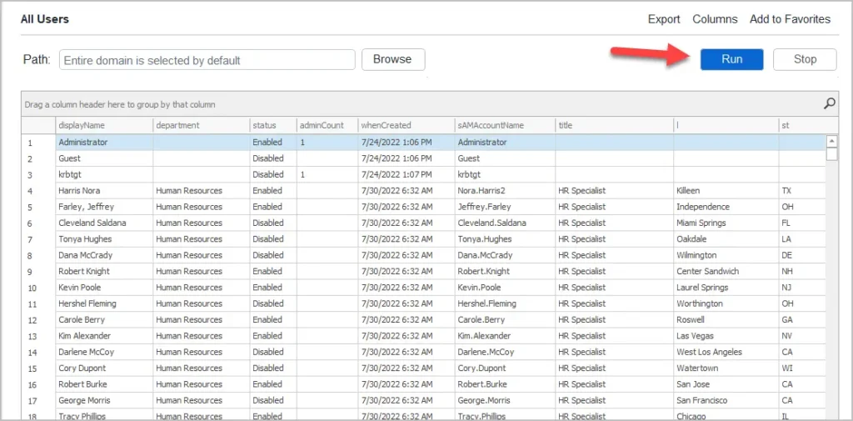Click the Guest row's Disabled status cell
The image size is (853, 421).
pos(273,158)
